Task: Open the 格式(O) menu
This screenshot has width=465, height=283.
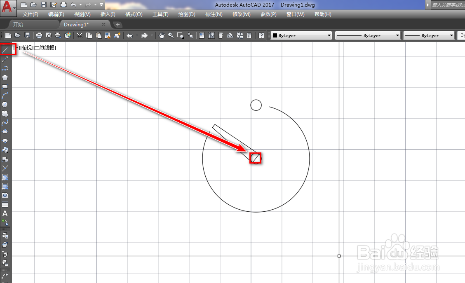Action: click(134, 14)
